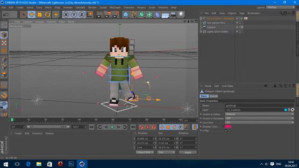Image resolution: width=299 pixels, height=168 pixels.
Task: Add a Cube primitive object
Action: (126, 14)
